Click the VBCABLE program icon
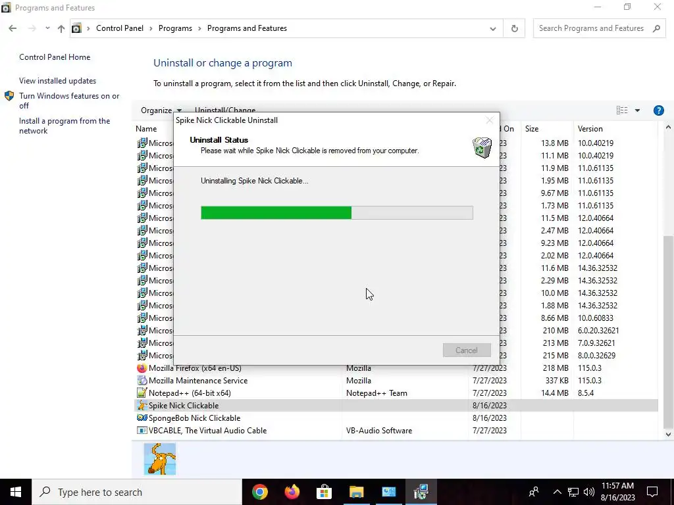This screenshot has width=674, height=505. (x=142, y=430)
